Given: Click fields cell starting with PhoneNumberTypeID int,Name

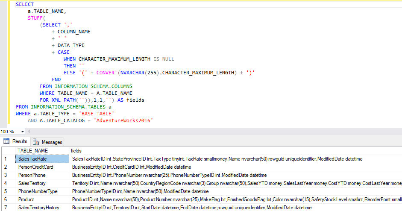Looking at the screenshot, I should point(235,191).
